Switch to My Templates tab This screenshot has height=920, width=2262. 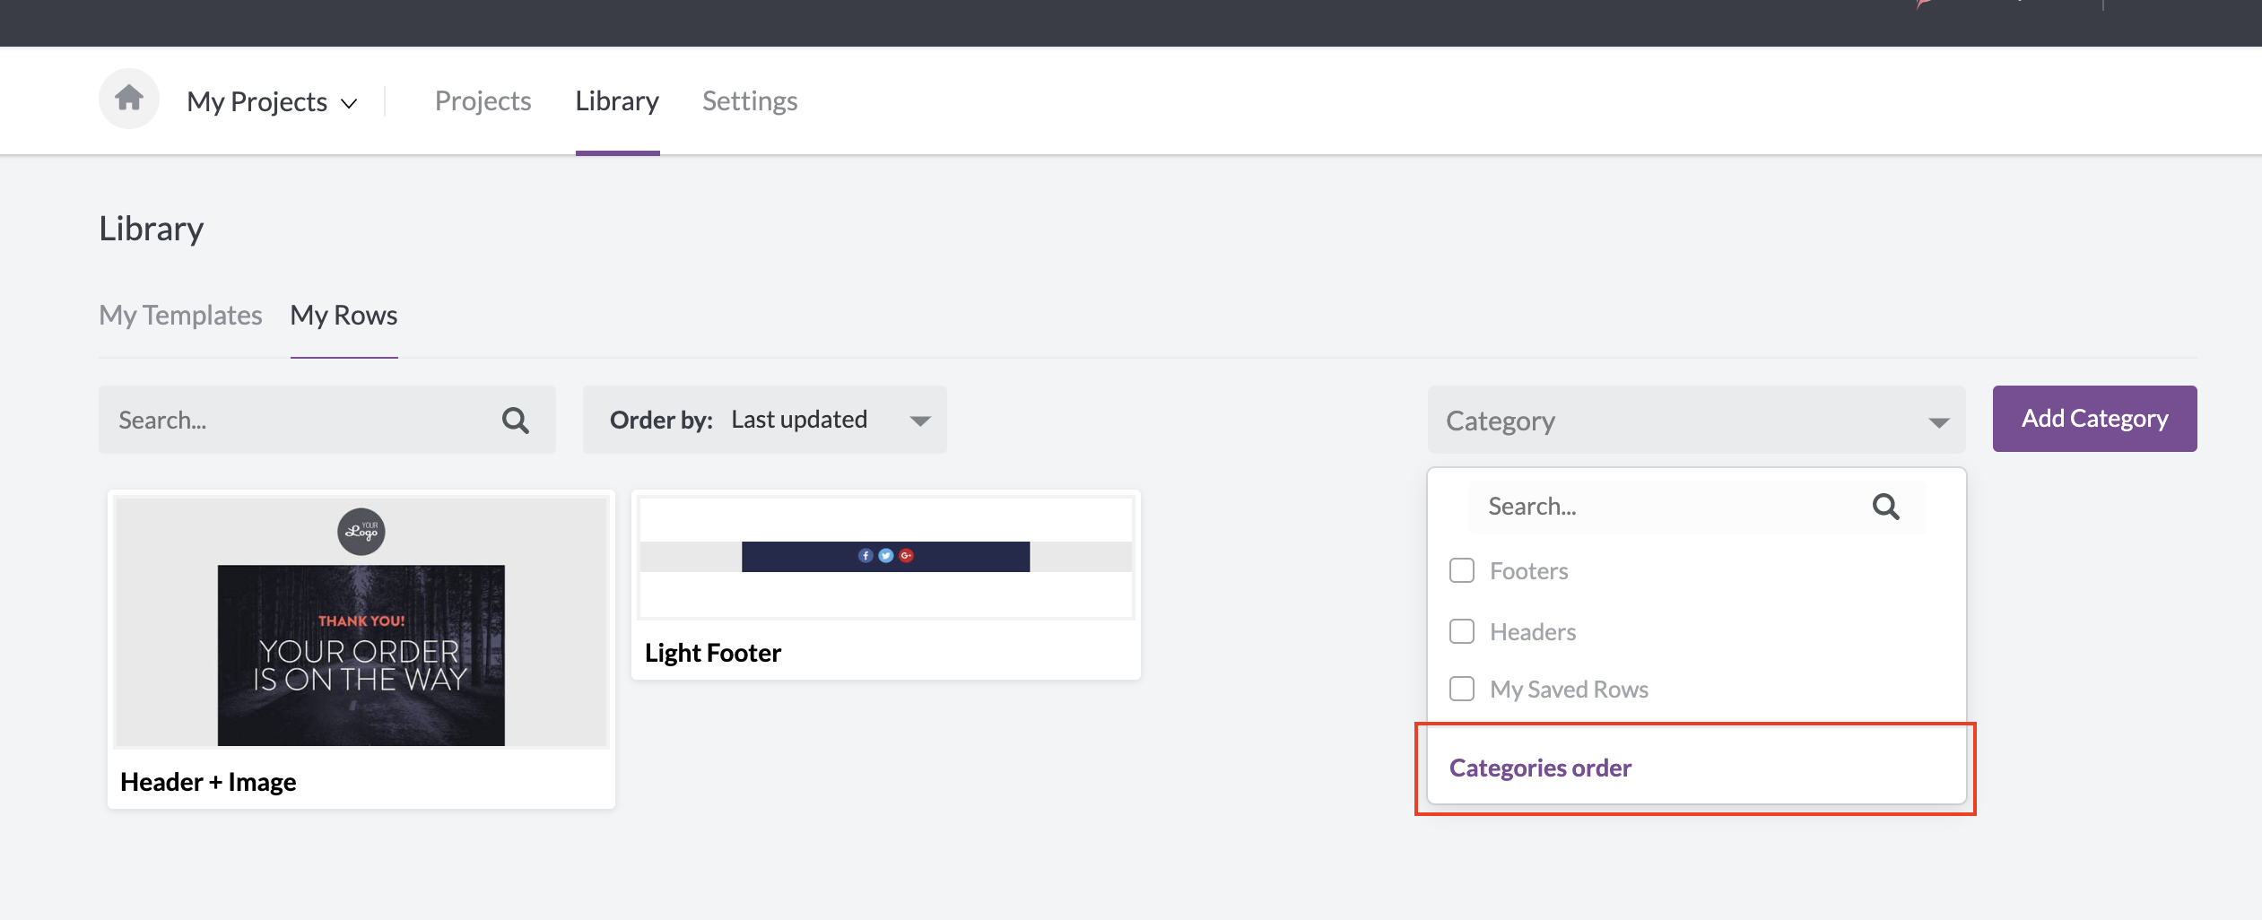click(x=180, y=315)
